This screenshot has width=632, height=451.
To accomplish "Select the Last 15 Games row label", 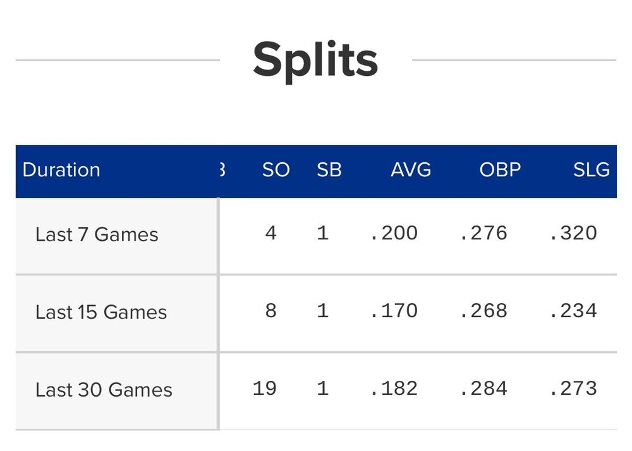I will [101, 312].
